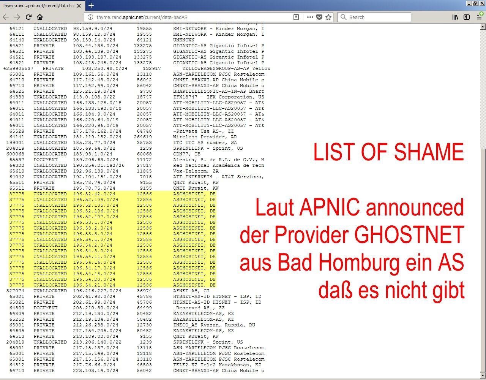
Task: Open a new tab with plus button
Action: (91, 5)
